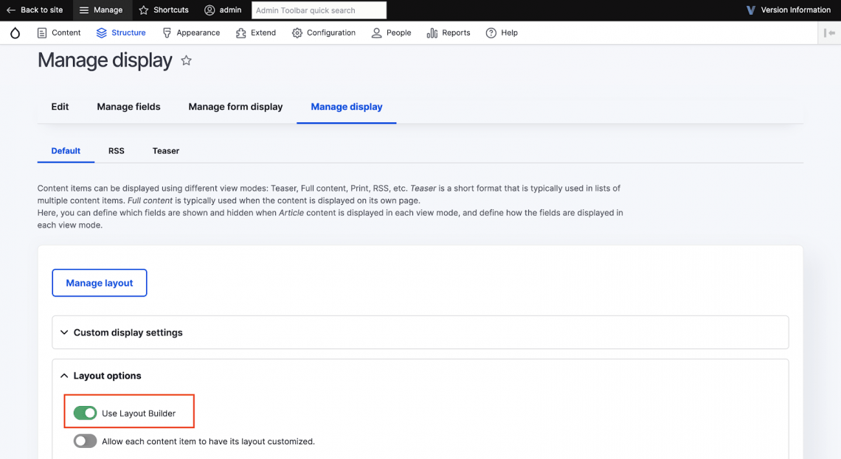
Task: Open the Appearance admin section
Action: [x=191, y=33]
